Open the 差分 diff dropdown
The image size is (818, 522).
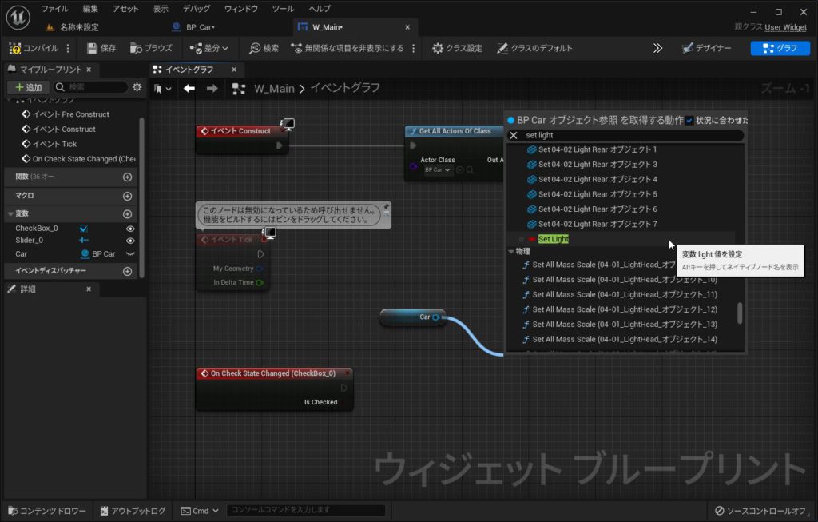coord(208,48)
